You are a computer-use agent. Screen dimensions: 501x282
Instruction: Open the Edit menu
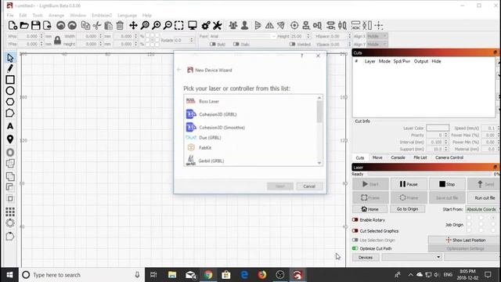[23, 16]
